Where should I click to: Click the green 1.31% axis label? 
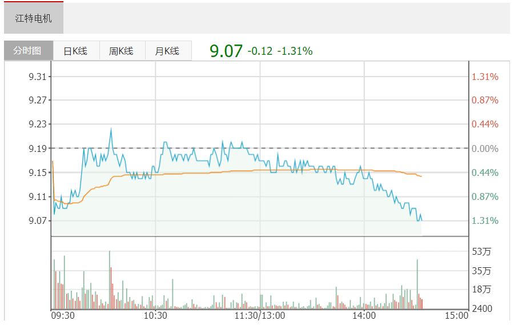(x=485, y=220)
